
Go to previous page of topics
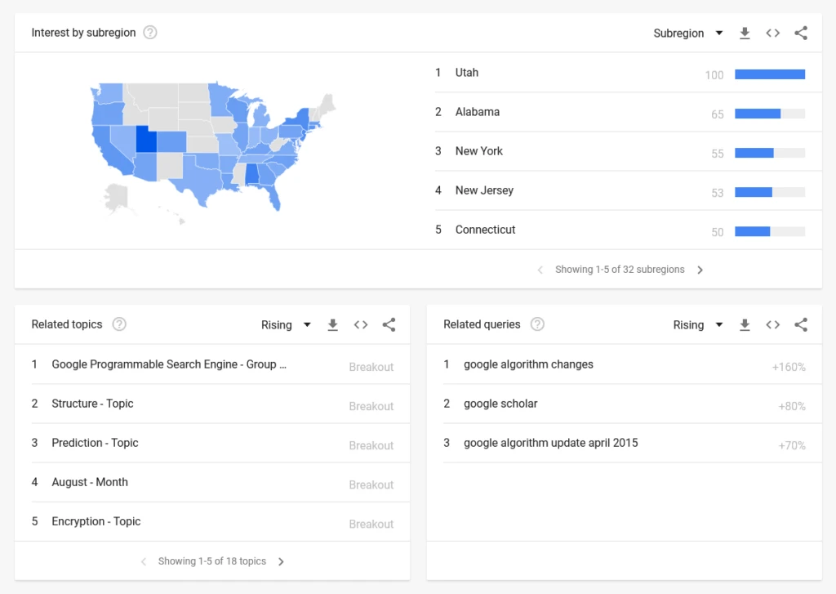pyautogui.click(x=144, y=562)
